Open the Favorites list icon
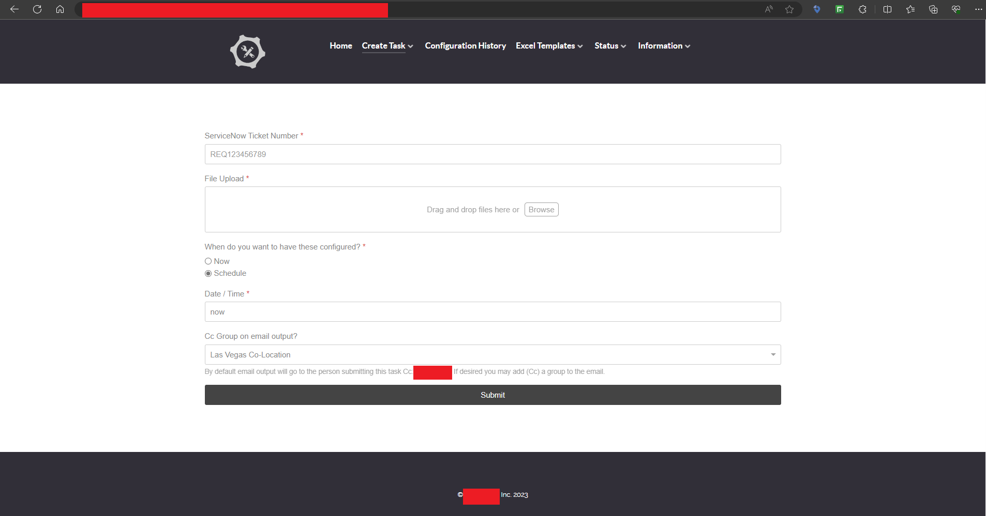 tap(910, 9)
